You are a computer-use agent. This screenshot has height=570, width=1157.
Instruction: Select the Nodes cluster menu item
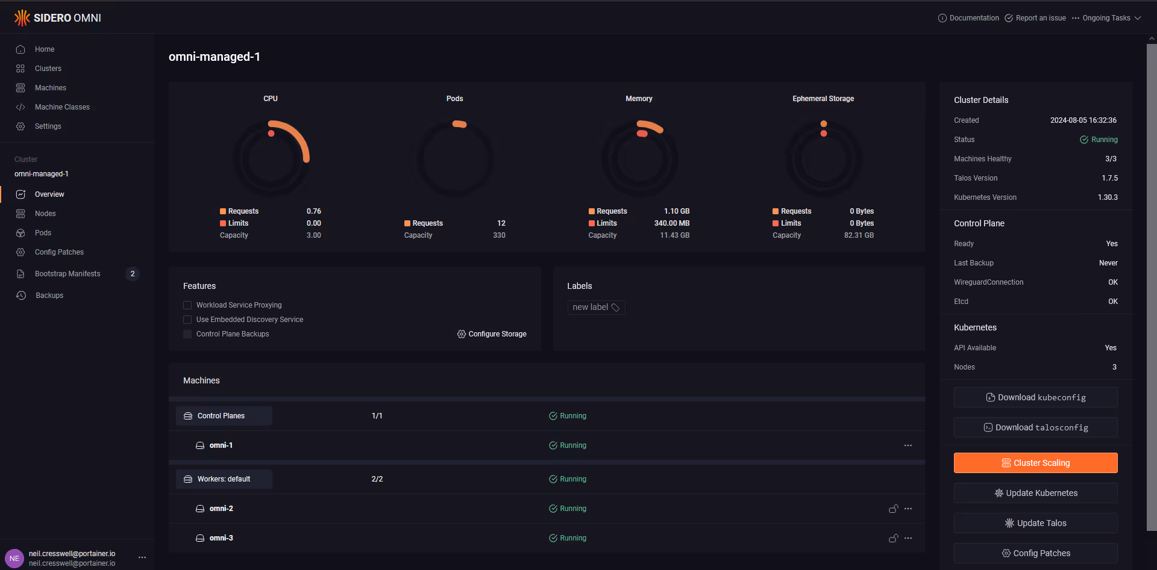(x=45, y=214)
